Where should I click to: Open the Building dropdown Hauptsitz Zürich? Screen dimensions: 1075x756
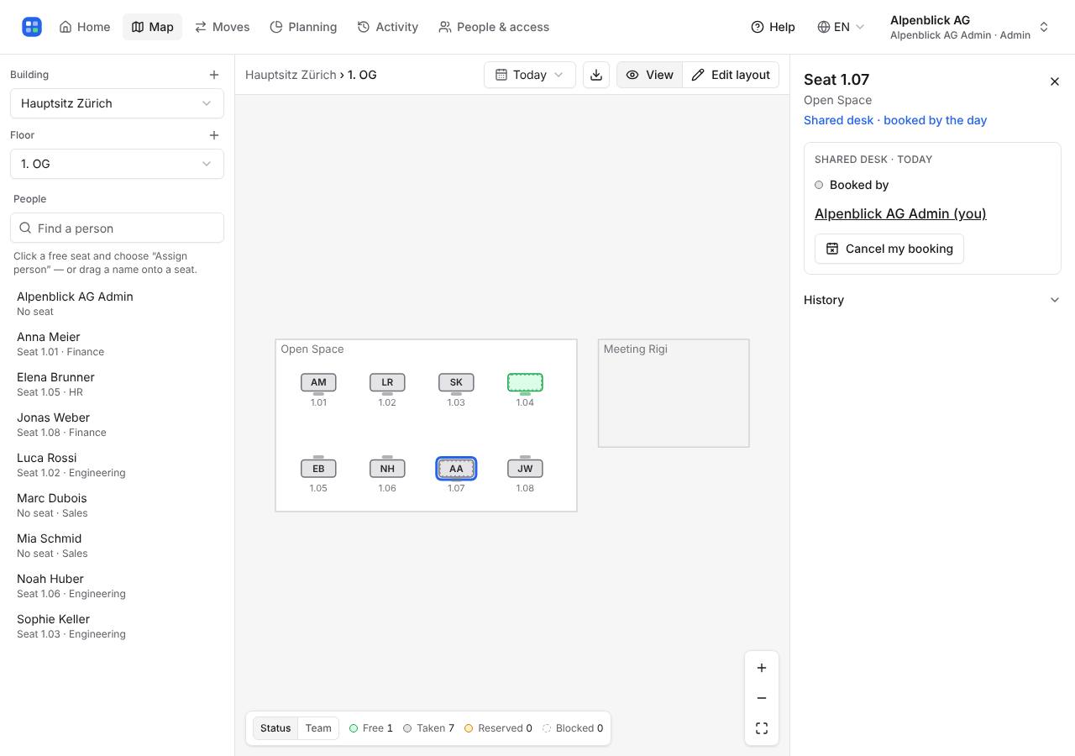pyautogui.click(x=117, y=103)
